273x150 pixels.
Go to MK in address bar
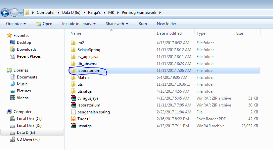pos(111,13)
